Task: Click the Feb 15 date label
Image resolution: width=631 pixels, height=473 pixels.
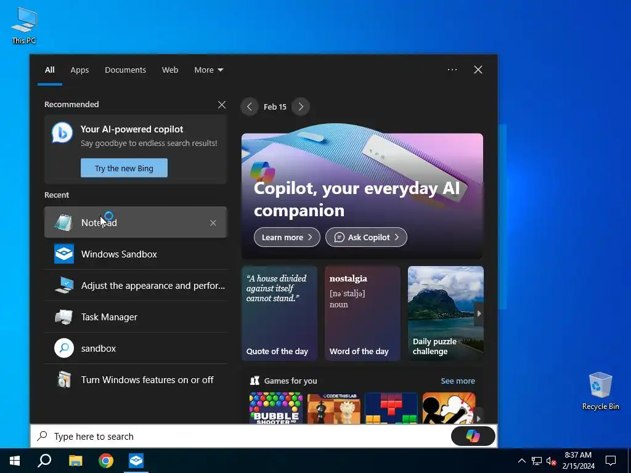Action: [275, 107]
